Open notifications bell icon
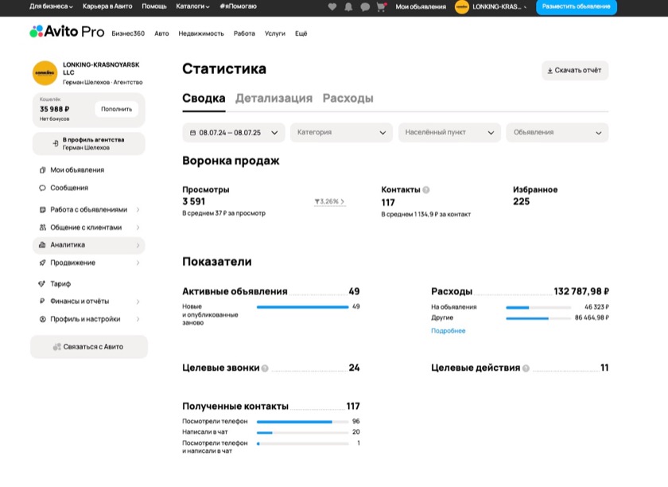668x487 pixels. [348, 7]
